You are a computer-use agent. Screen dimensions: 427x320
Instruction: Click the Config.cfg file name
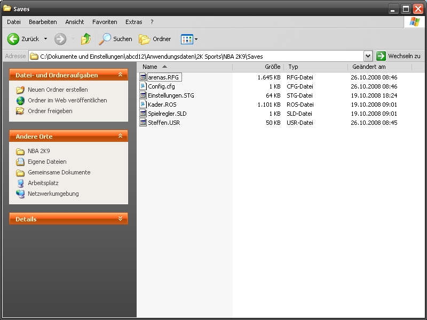click(x=162, y=86)
